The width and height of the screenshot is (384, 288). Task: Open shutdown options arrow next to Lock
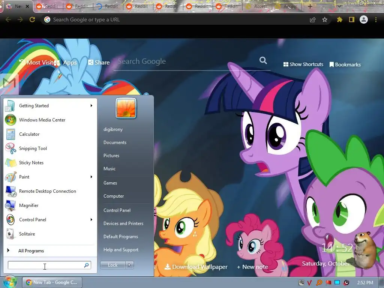(x=129, y=265)
